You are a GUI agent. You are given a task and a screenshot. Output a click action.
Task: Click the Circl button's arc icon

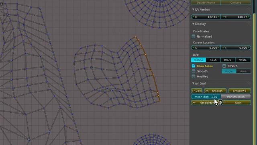pyautogui.click(x=194, y=91)
